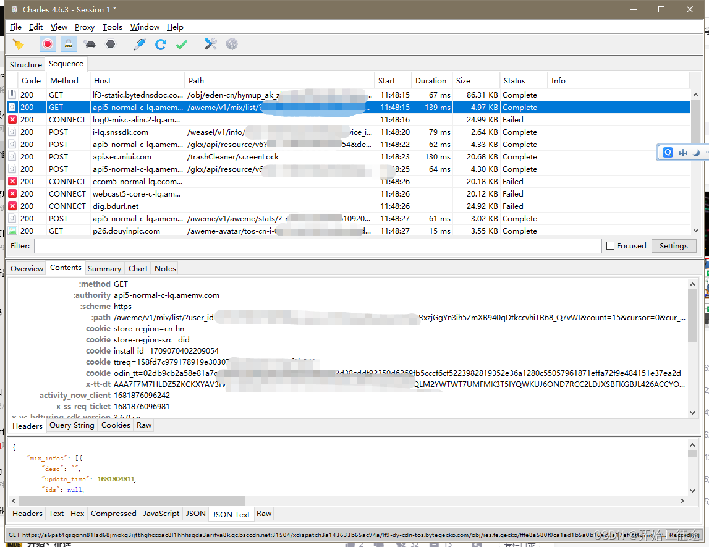Open the Contents tab
Viewport: 709px width, 547px height.
click(66, 268)
